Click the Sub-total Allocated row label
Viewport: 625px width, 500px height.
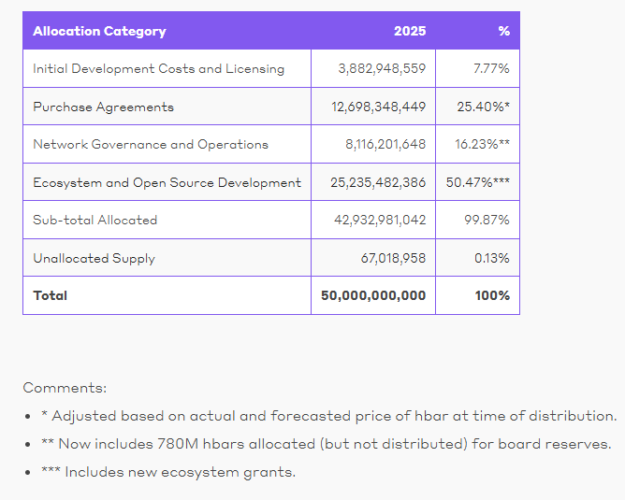(x=94, y=220)
